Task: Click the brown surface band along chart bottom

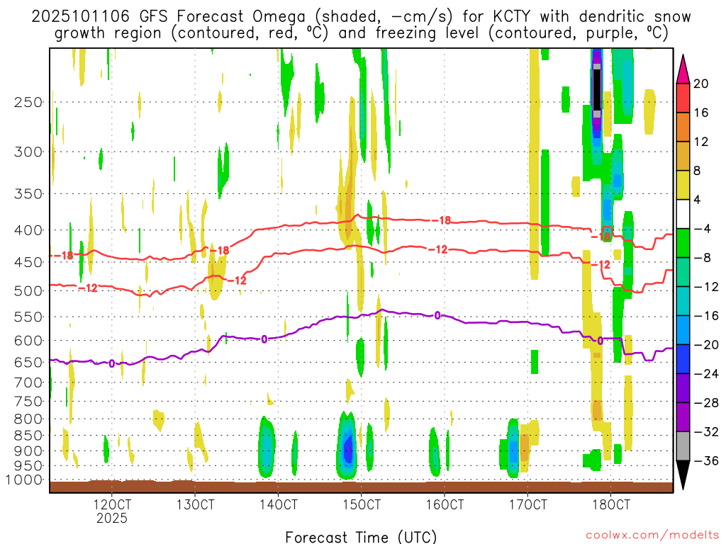Action: (361, 487)
